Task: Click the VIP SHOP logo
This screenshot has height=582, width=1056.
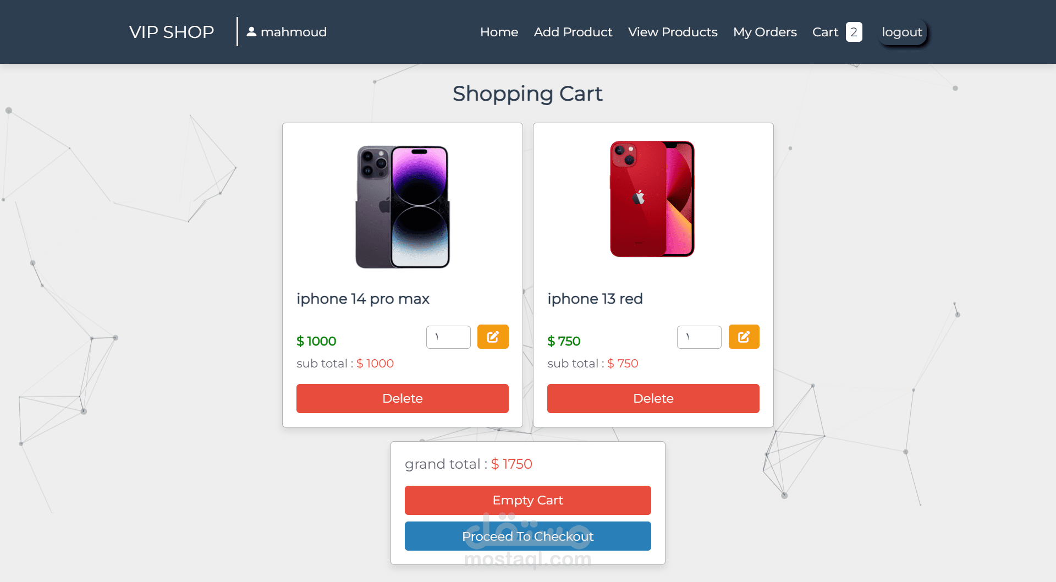Action: click(172, 32)
